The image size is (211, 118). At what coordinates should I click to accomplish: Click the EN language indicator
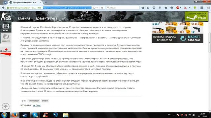[x=169, y=115]
